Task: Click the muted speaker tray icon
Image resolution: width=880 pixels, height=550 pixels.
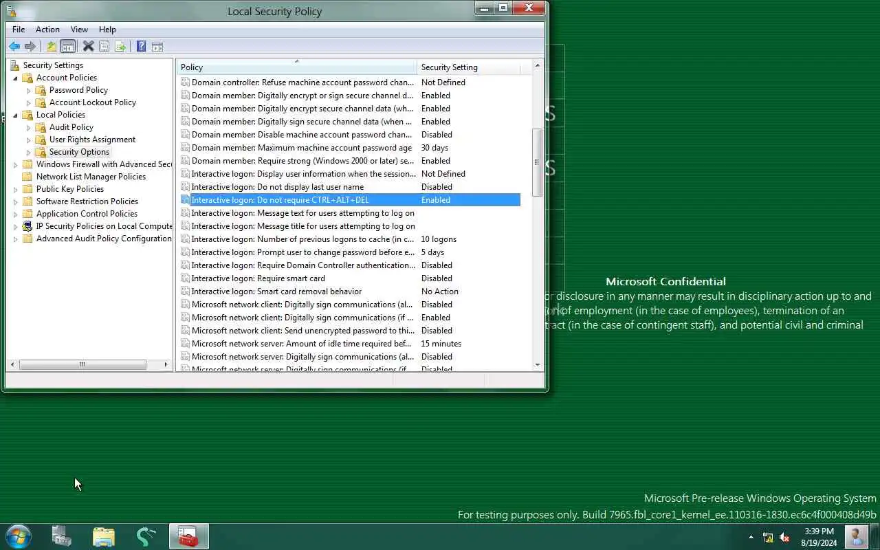Action: pyautogui.click(x=784, y=538)
